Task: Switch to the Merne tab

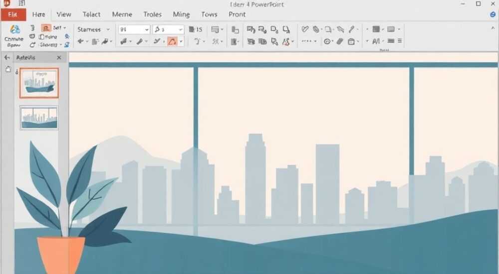Action: pos(122,14)
